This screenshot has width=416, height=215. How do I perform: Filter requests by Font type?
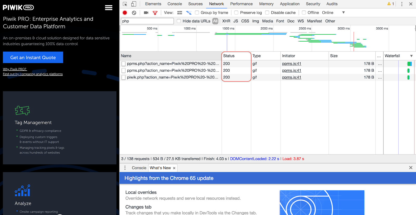[x=280, y=21]
